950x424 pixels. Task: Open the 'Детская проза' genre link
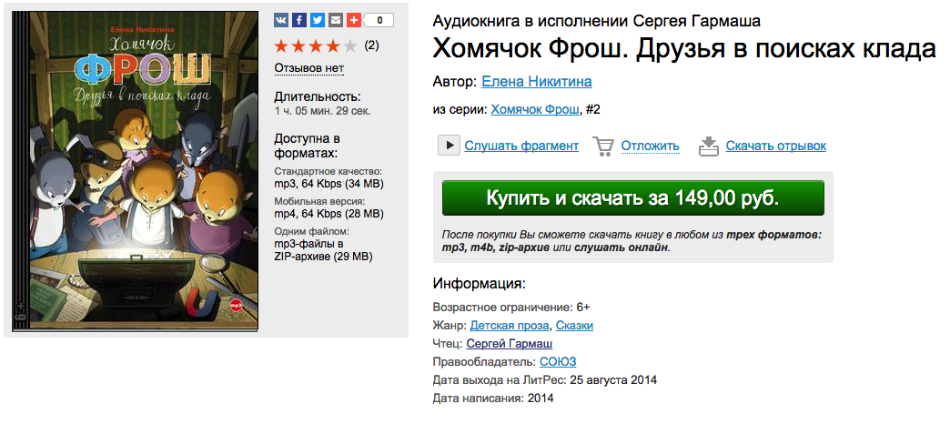[510, 326]
